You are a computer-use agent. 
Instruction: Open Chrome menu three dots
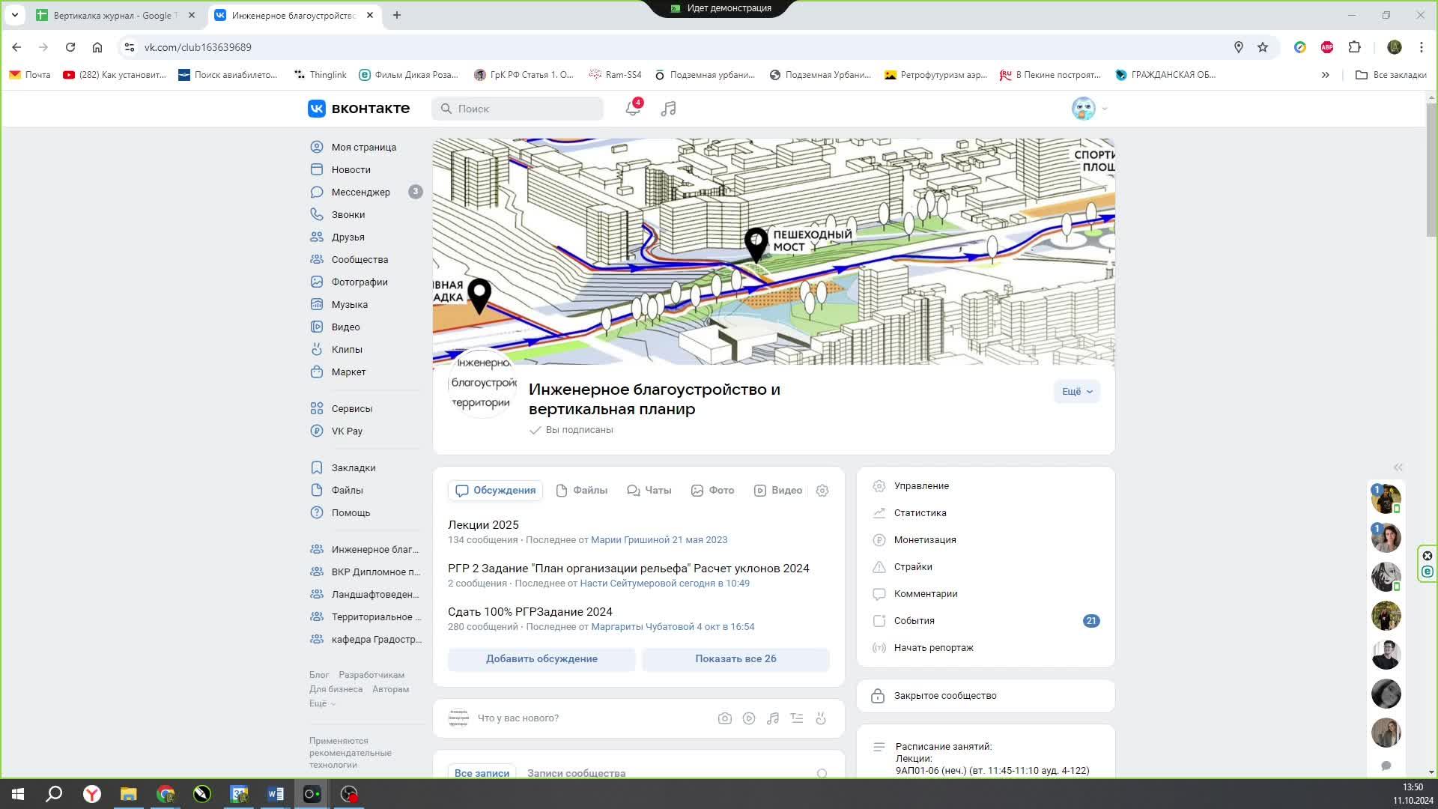coord(1422,47)
